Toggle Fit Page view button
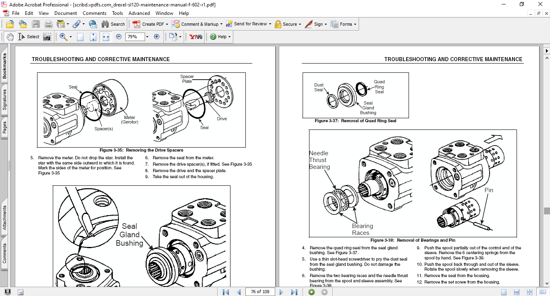The height and width of the screenshot is (296, 550). (93, 37)
